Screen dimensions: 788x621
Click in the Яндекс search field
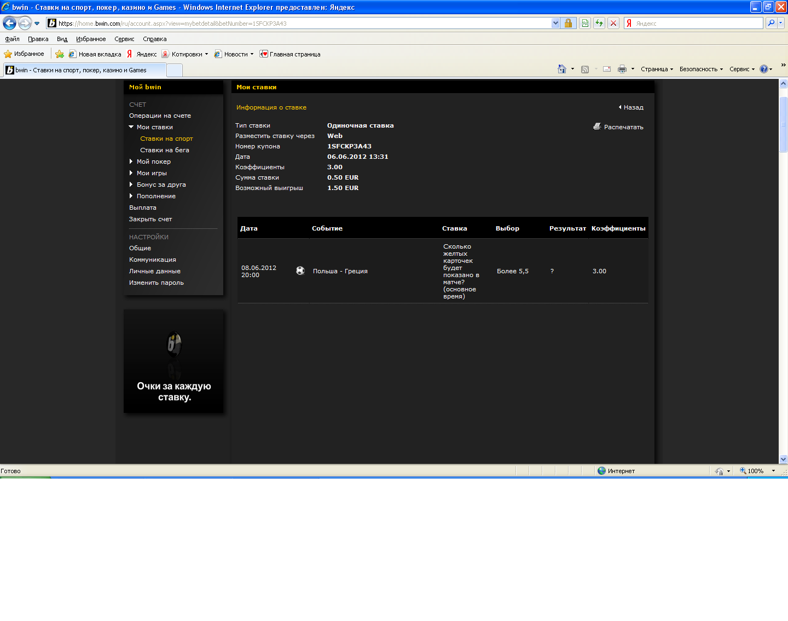click(x=698, y=23)
